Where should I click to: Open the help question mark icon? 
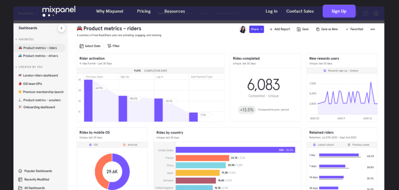[x=365, y=14]
